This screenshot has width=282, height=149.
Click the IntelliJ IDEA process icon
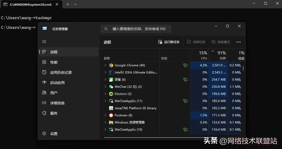[111, 72]
